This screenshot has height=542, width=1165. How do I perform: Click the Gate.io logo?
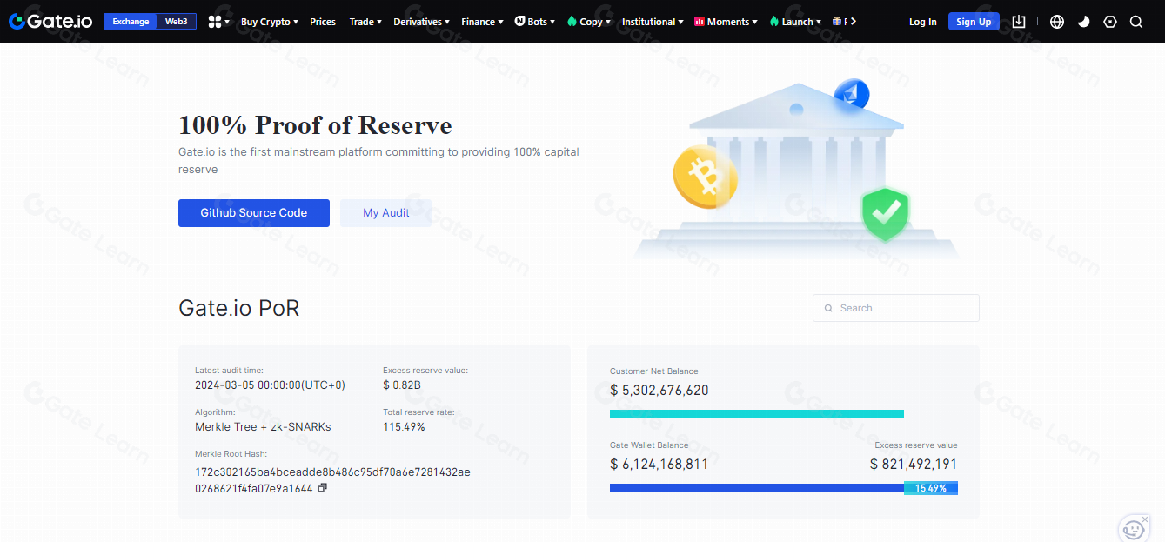tap(50, 22)
